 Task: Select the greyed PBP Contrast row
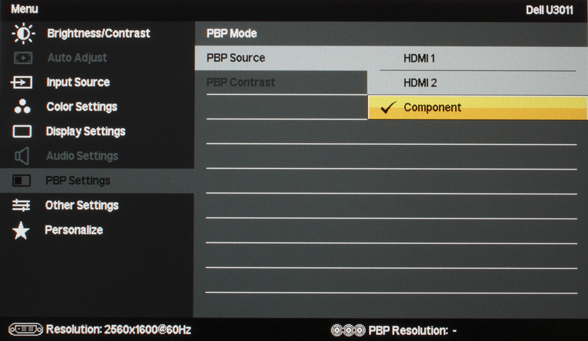click(x=281, y=83)
